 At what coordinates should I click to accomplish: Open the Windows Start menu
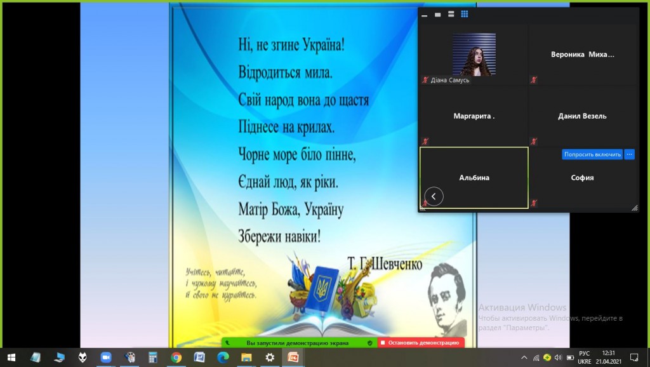[11, 357]
